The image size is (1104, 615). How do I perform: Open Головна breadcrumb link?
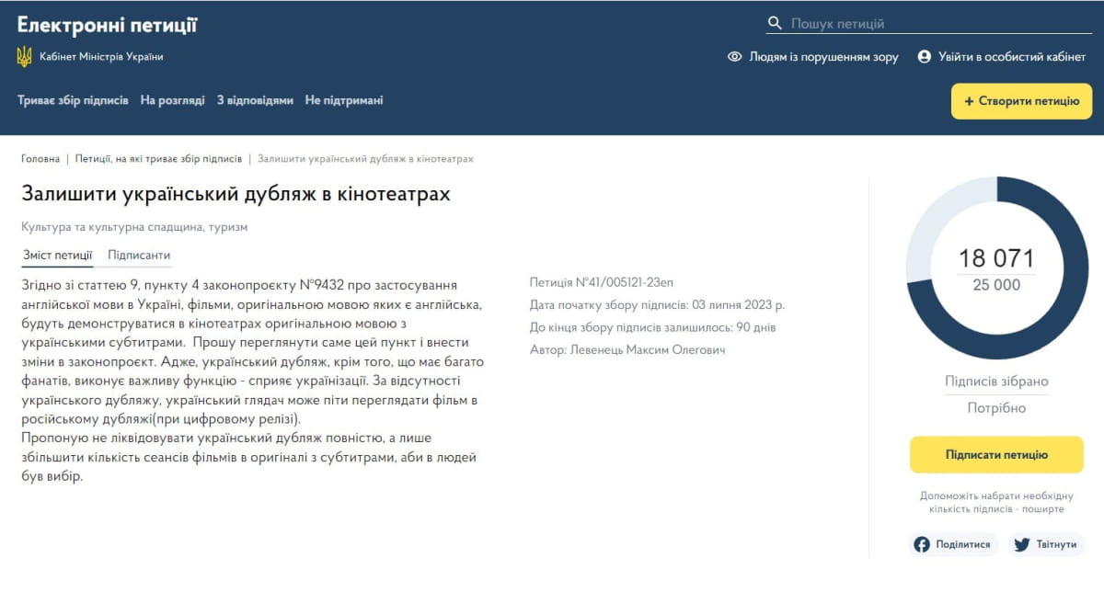pyautogui.click(x=40, y=159)
